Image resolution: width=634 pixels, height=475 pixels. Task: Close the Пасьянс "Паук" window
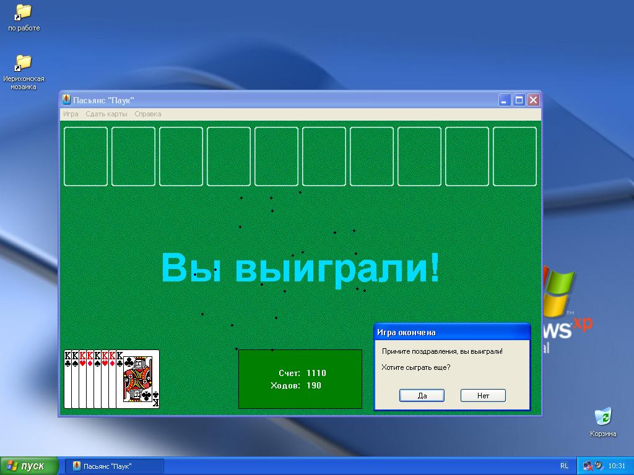click(533, 100)
